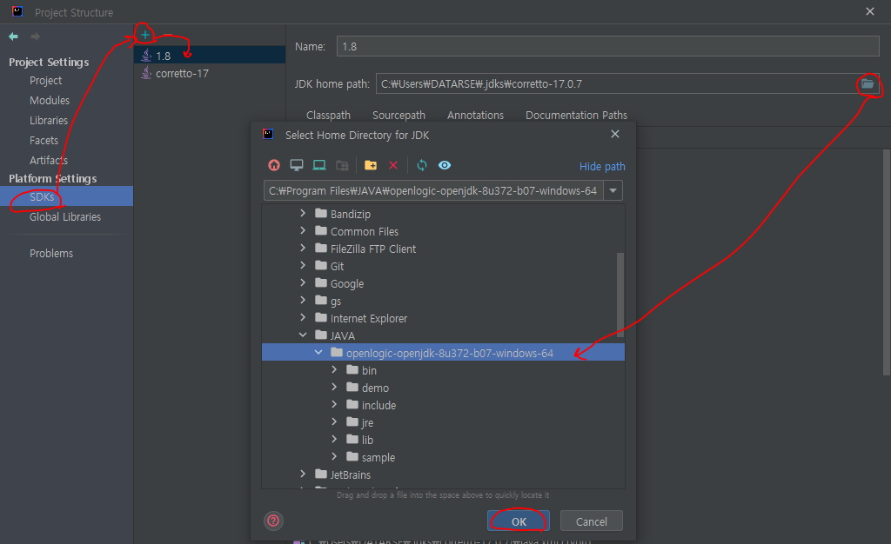Click the Project directory icon in the toolbar
The image size is (891, 544).
(319, 165)
